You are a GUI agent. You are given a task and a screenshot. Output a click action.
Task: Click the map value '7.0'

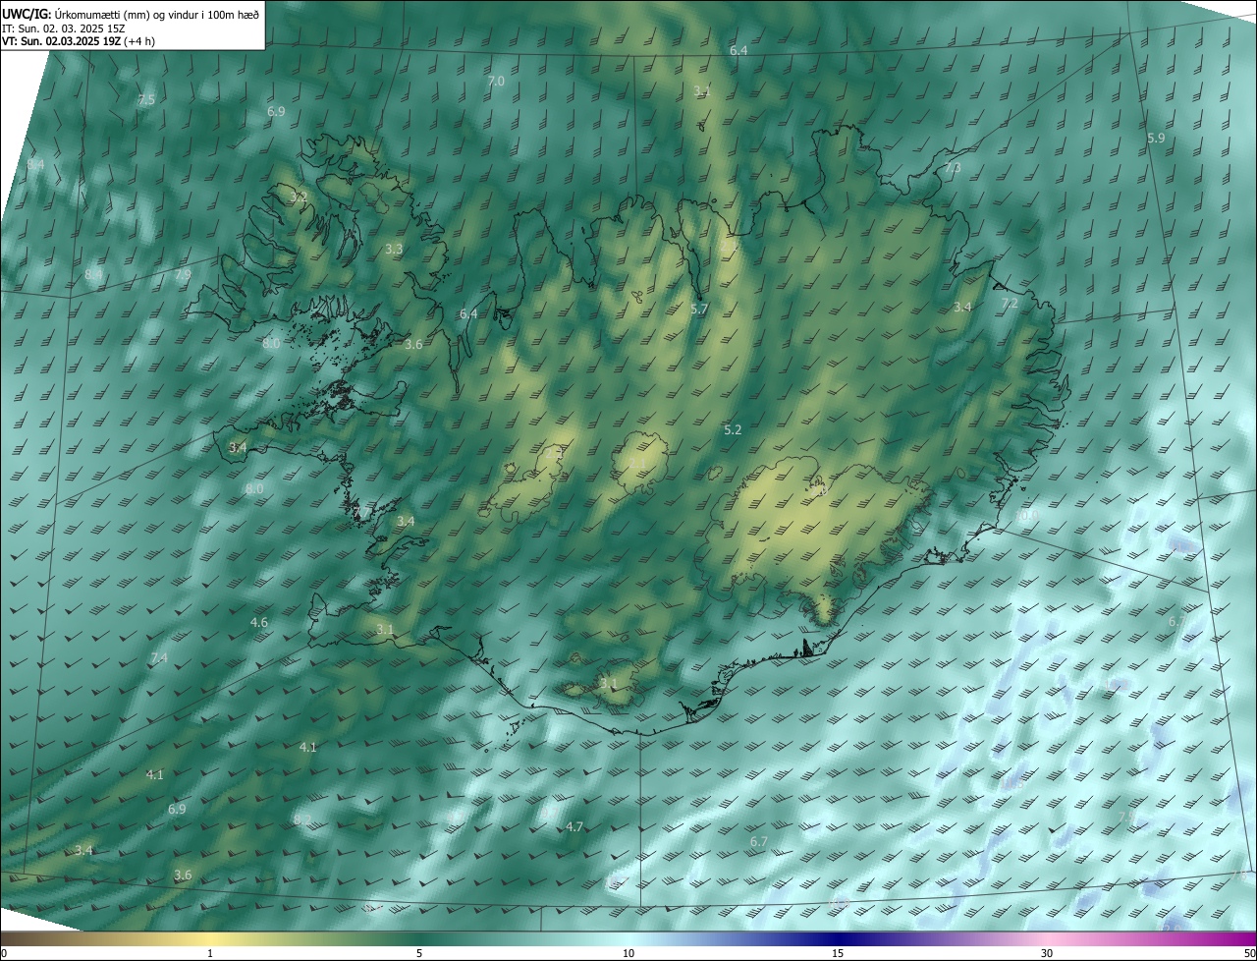(x=496, y=82)
